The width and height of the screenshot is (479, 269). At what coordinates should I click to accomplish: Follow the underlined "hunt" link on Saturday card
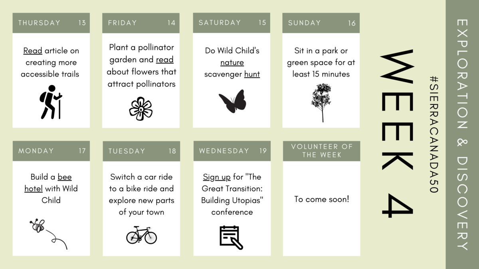pyautogui.click(x=252, y=74)
